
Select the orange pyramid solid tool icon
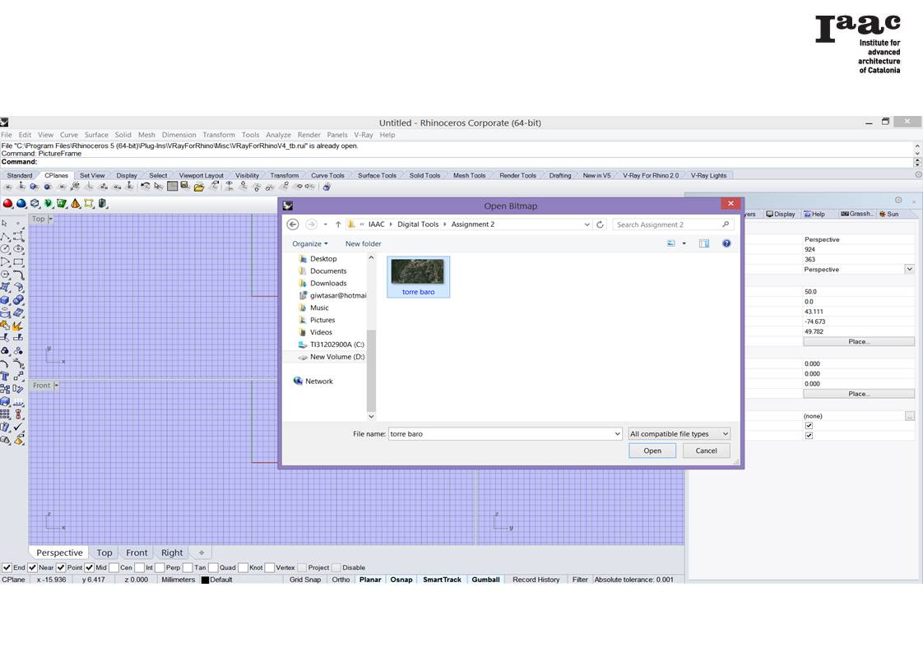click(x=76, y=204)
